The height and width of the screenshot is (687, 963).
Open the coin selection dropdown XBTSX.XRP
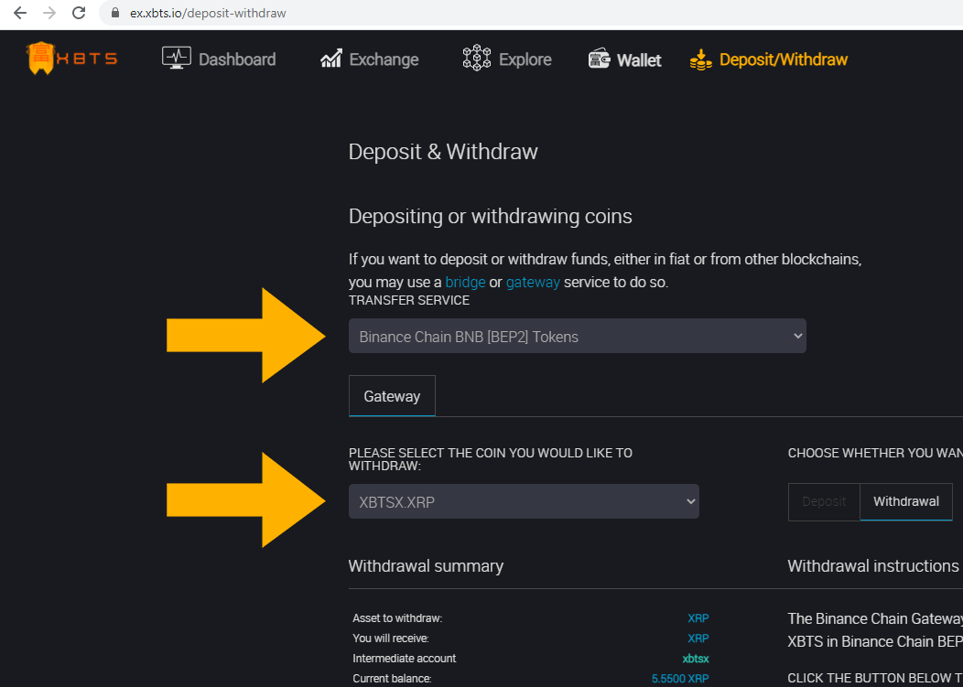(524, 501)
